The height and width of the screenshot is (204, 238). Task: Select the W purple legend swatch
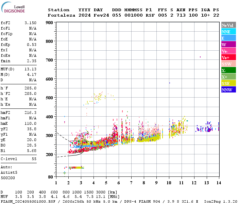pyautogui.click(x=228, y=45)
